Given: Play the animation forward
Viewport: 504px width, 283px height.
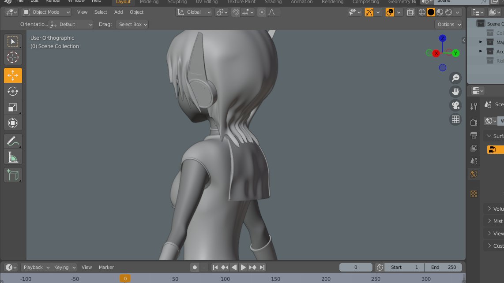Looking at the screenshot, I should (x=243, y=267).
